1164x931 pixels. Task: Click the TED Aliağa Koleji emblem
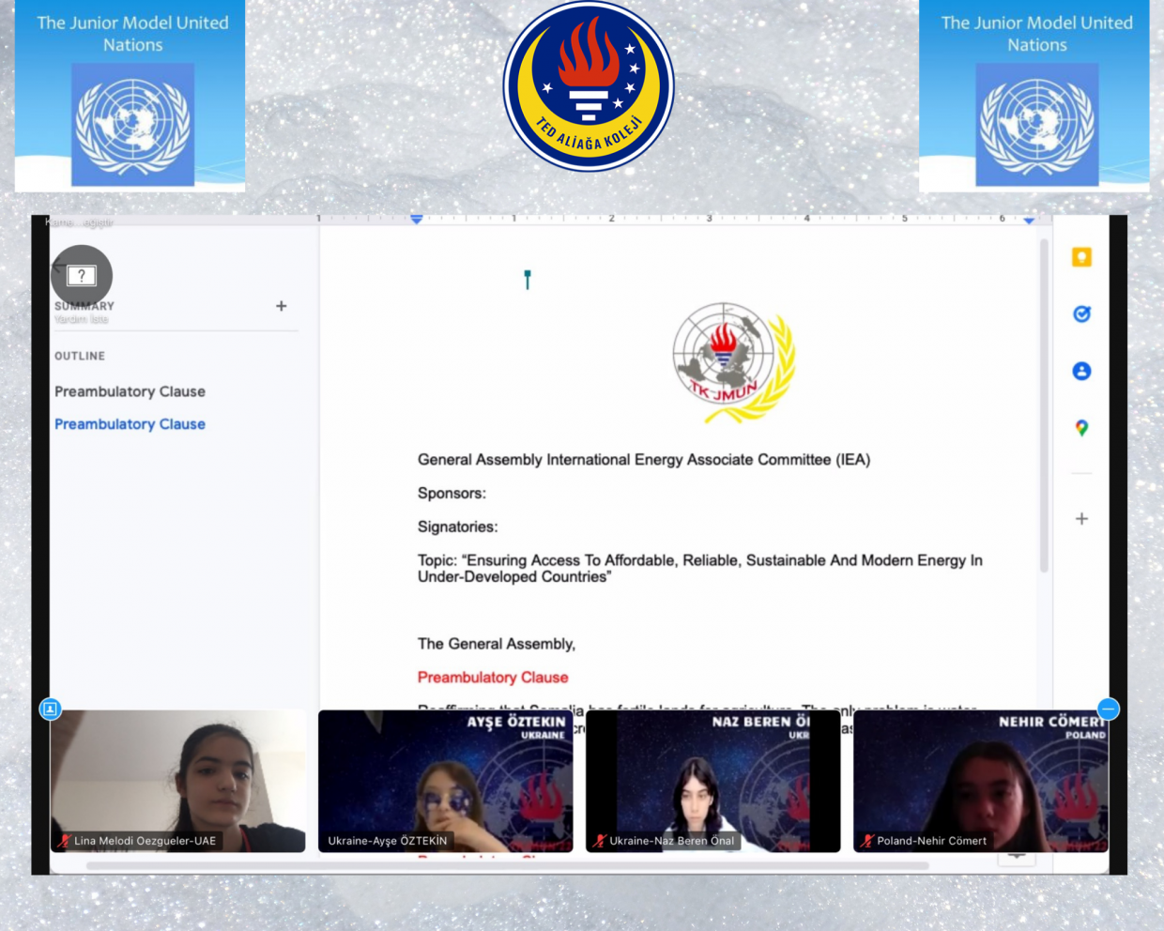(589, 86)
